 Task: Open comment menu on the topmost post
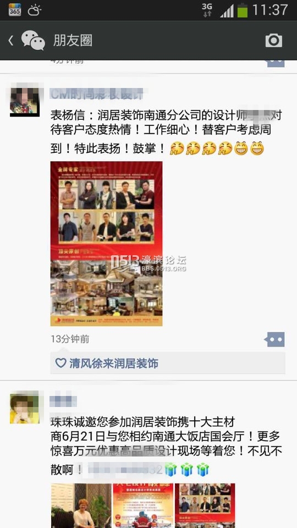276,63
